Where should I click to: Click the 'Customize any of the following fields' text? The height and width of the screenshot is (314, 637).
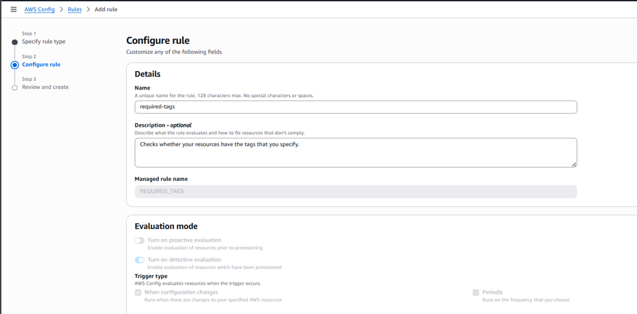tap(174, 52)
